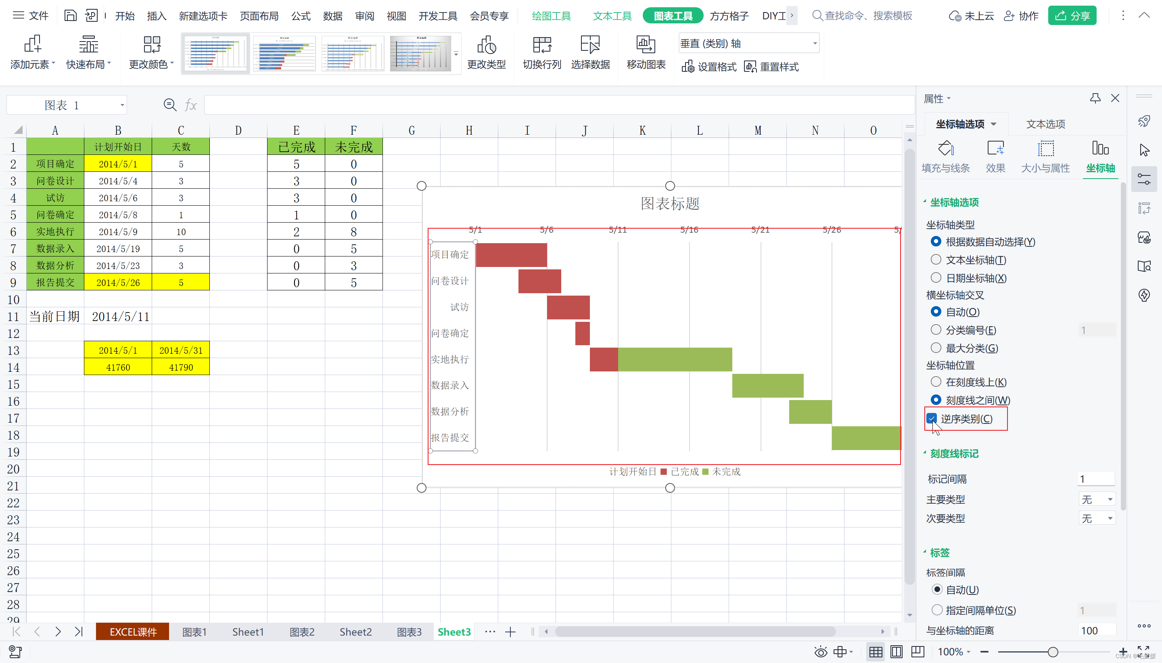The height and width of the screenshot is (663, 1162).
Task: Collapse the 刻度线标记 section
Action: pyautogui.click(x=953, y=454)
